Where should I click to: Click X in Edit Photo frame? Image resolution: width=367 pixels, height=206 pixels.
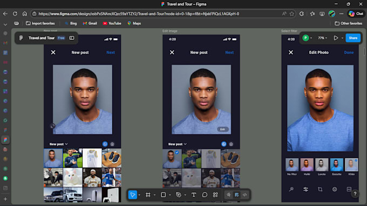[x=291, y=52]
